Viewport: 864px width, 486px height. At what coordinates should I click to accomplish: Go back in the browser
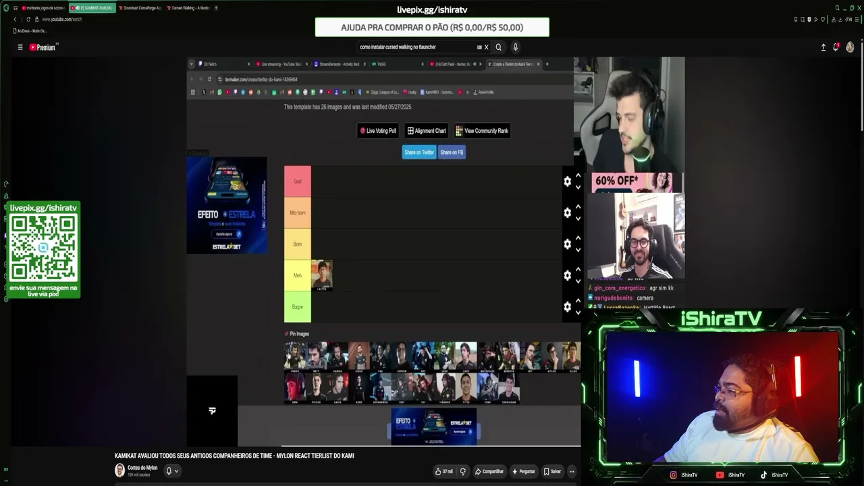[x=15, y=20]
